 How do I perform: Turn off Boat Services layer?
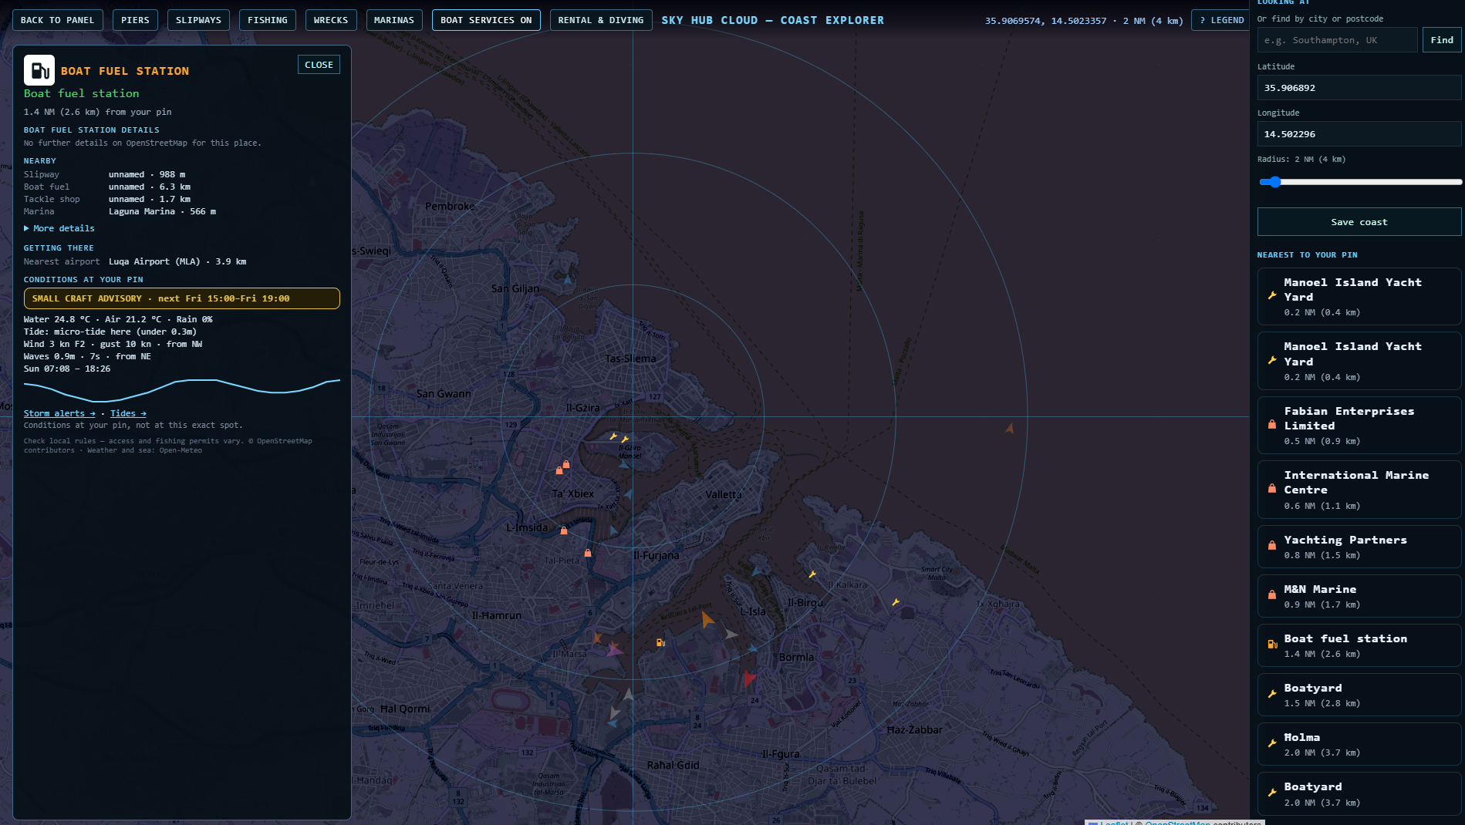(486, 20)
